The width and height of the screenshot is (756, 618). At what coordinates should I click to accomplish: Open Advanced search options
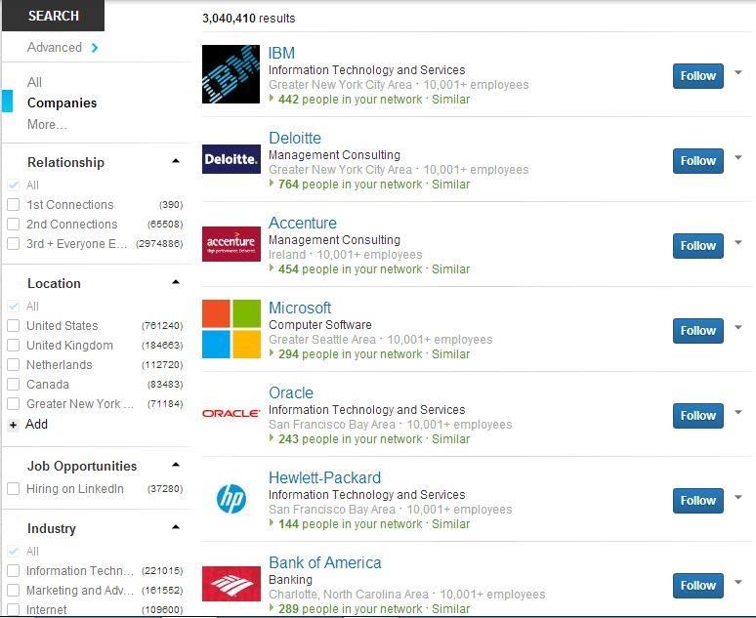55,47
